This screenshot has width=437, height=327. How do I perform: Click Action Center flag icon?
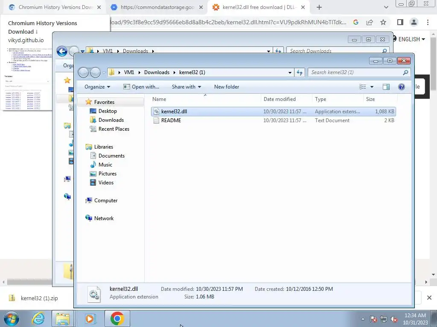(373, 319)
